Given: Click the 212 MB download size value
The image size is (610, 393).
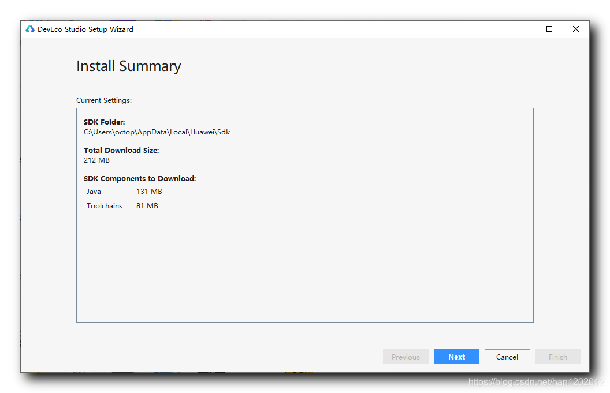Looking at the screenshot, I should click(96, 160).
